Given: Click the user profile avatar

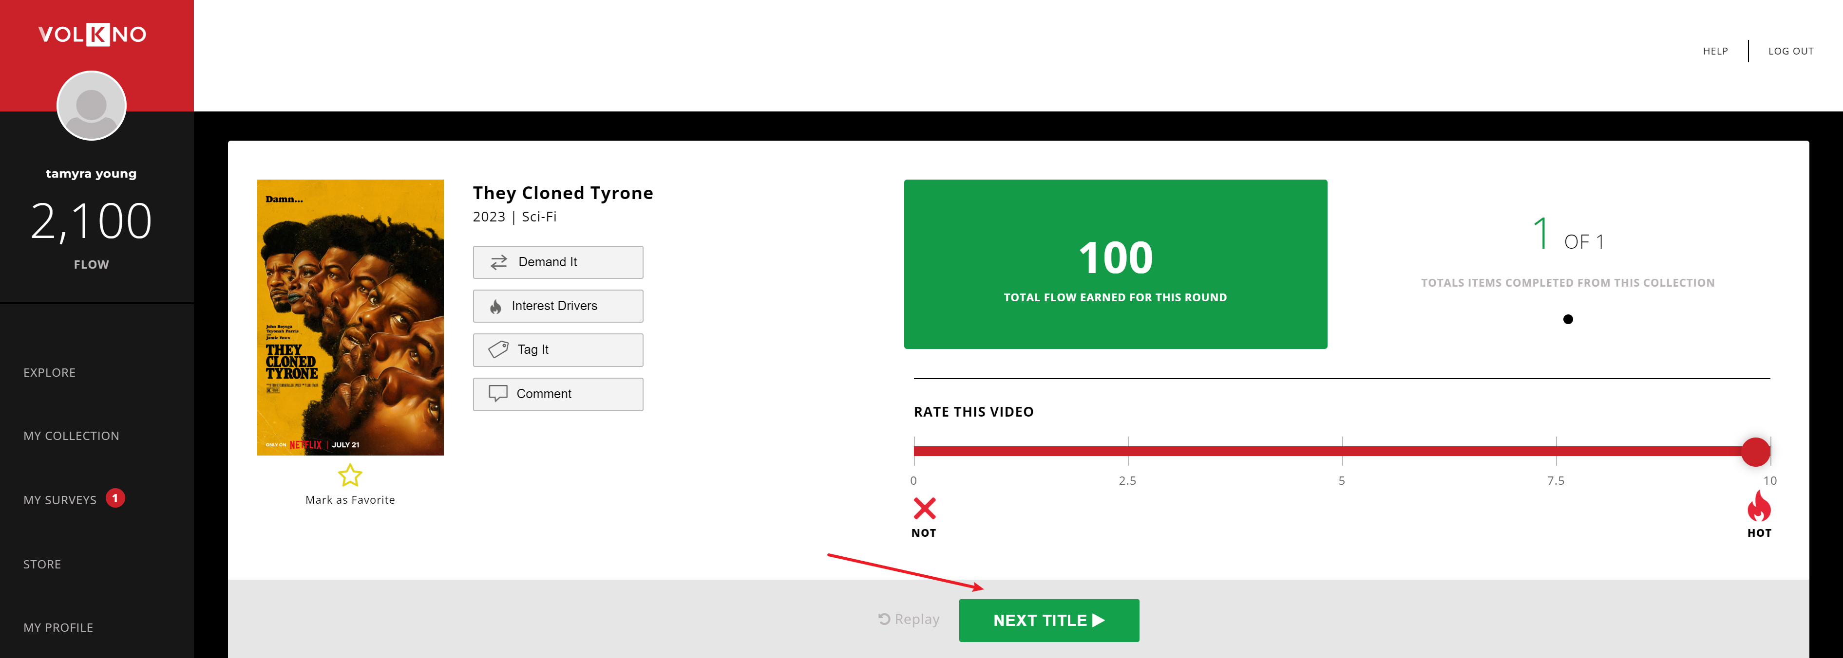Looking at the screenshot, I should click(x=92, y=106).
